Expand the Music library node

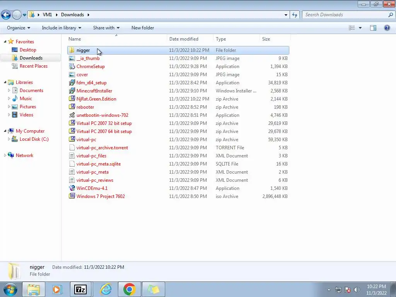(x=9, y=98)
